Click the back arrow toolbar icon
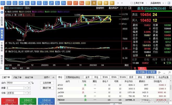 (3, 3)
